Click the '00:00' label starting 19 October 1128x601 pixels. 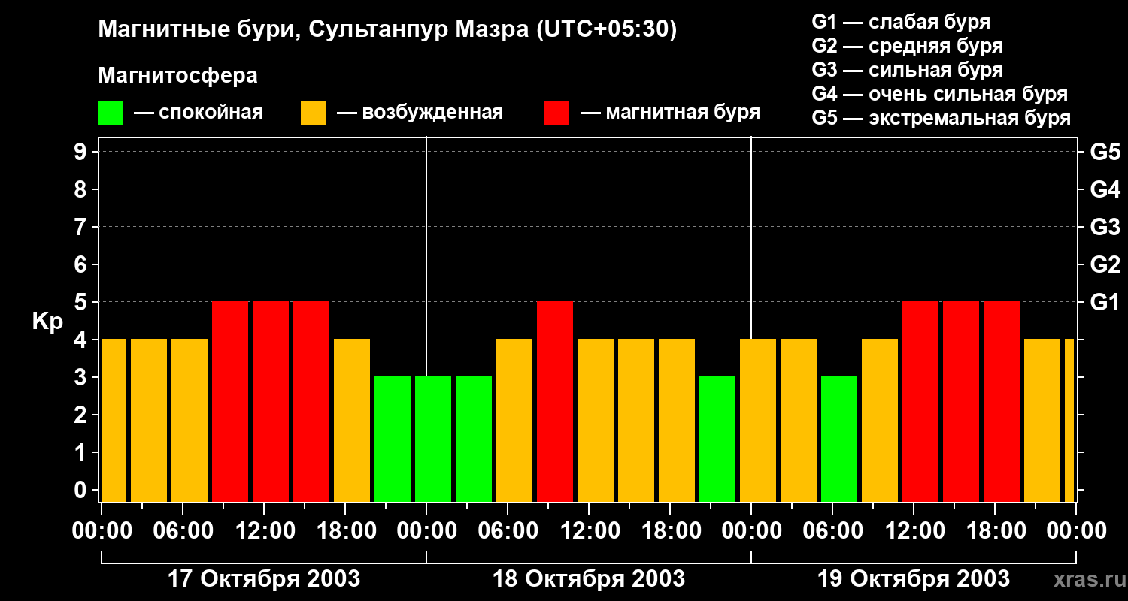point(751,531)
